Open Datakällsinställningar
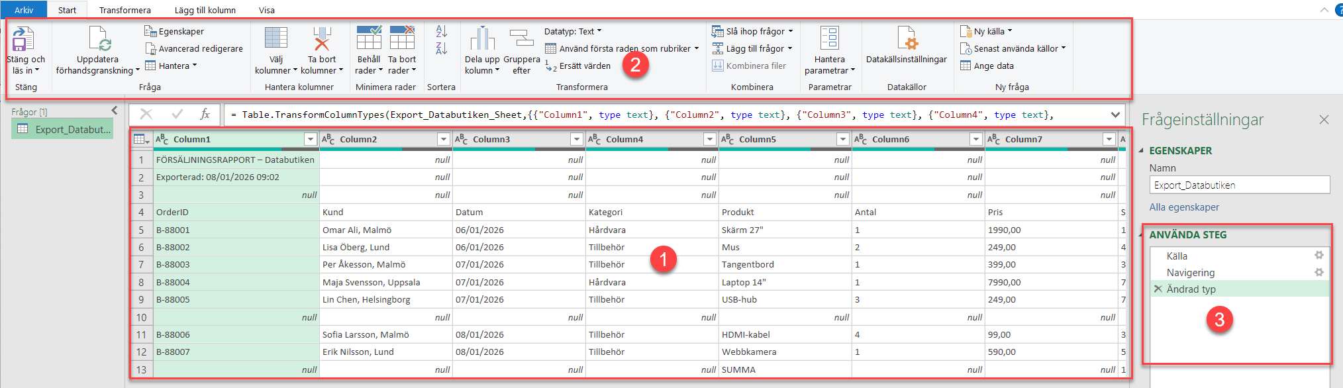The image size is (1343, 388). (x=906, y=40)
